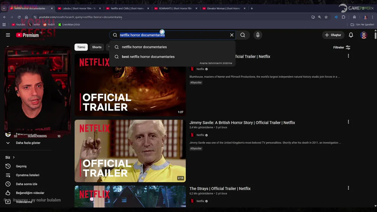The width and height of the screenshot is (377, 212).
Task: Open The Strays trailer thumbnail
Action: pyautogui.click(x=130, y=196)
